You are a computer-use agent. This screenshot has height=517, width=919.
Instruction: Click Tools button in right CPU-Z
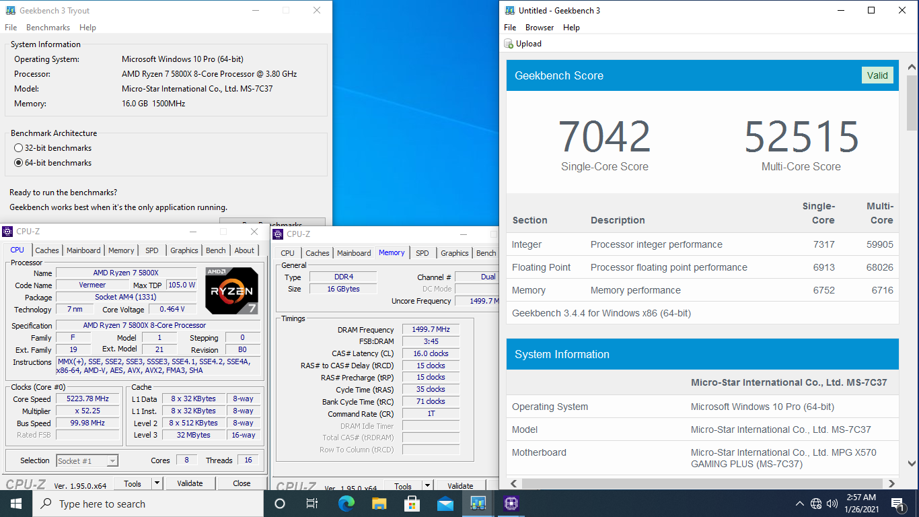pyautogui.click(x=403, y=486)
